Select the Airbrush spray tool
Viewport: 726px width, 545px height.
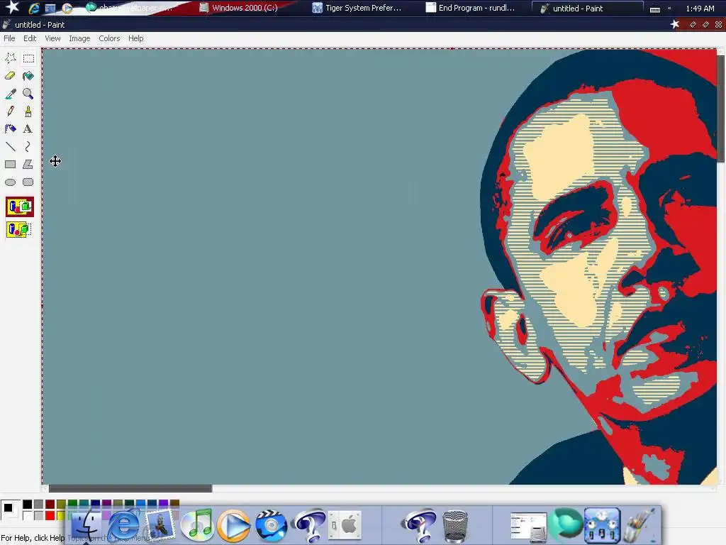pos(10,129)
